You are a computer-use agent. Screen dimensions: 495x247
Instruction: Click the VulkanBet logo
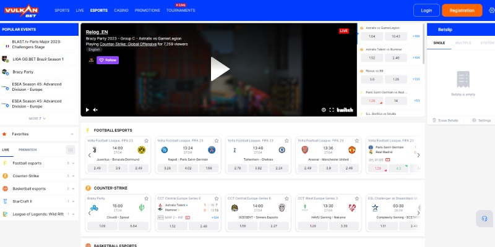click(21, 10)
